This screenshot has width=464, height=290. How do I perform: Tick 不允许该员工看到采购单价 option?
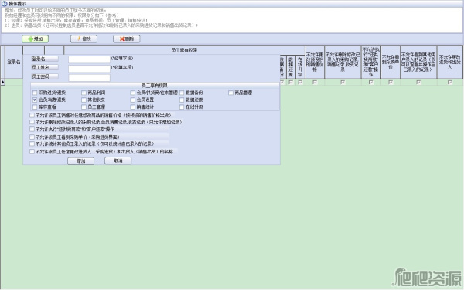32,137
